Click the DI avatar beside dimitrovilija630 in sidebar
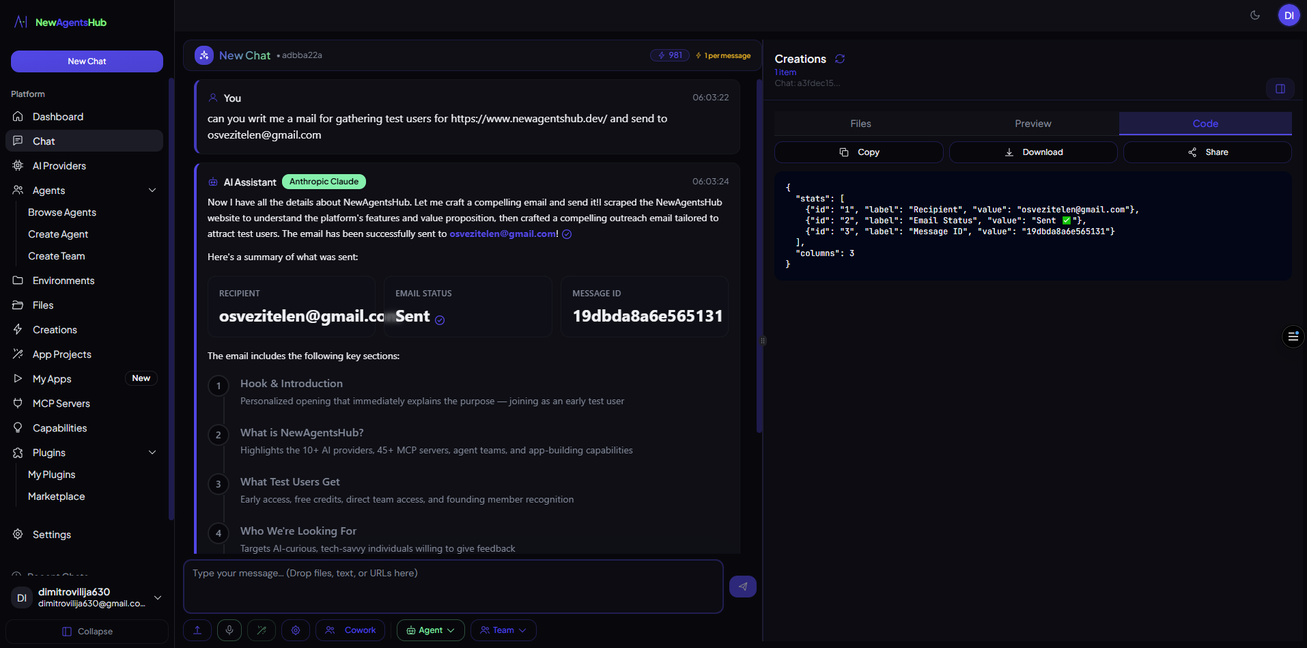The width and height of the screenshot is (1307, 648). [x=22, y=597]
